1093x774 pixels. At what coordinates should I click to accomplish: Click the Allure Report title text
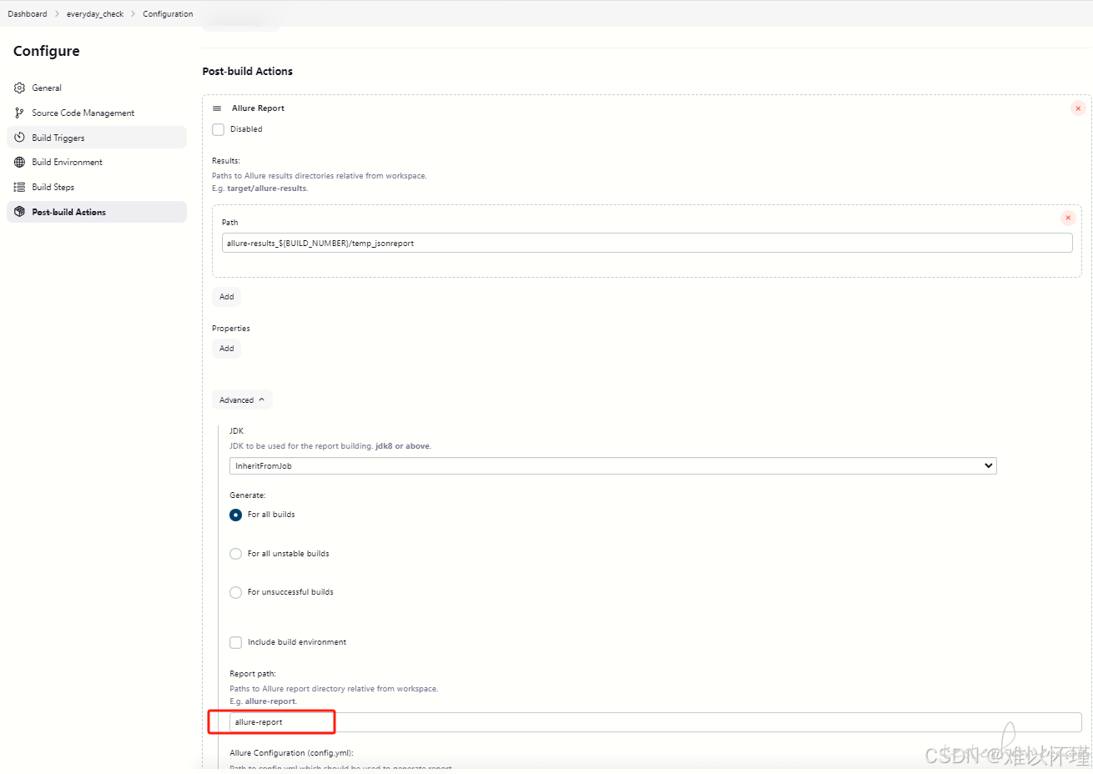[x=258, y=108]
